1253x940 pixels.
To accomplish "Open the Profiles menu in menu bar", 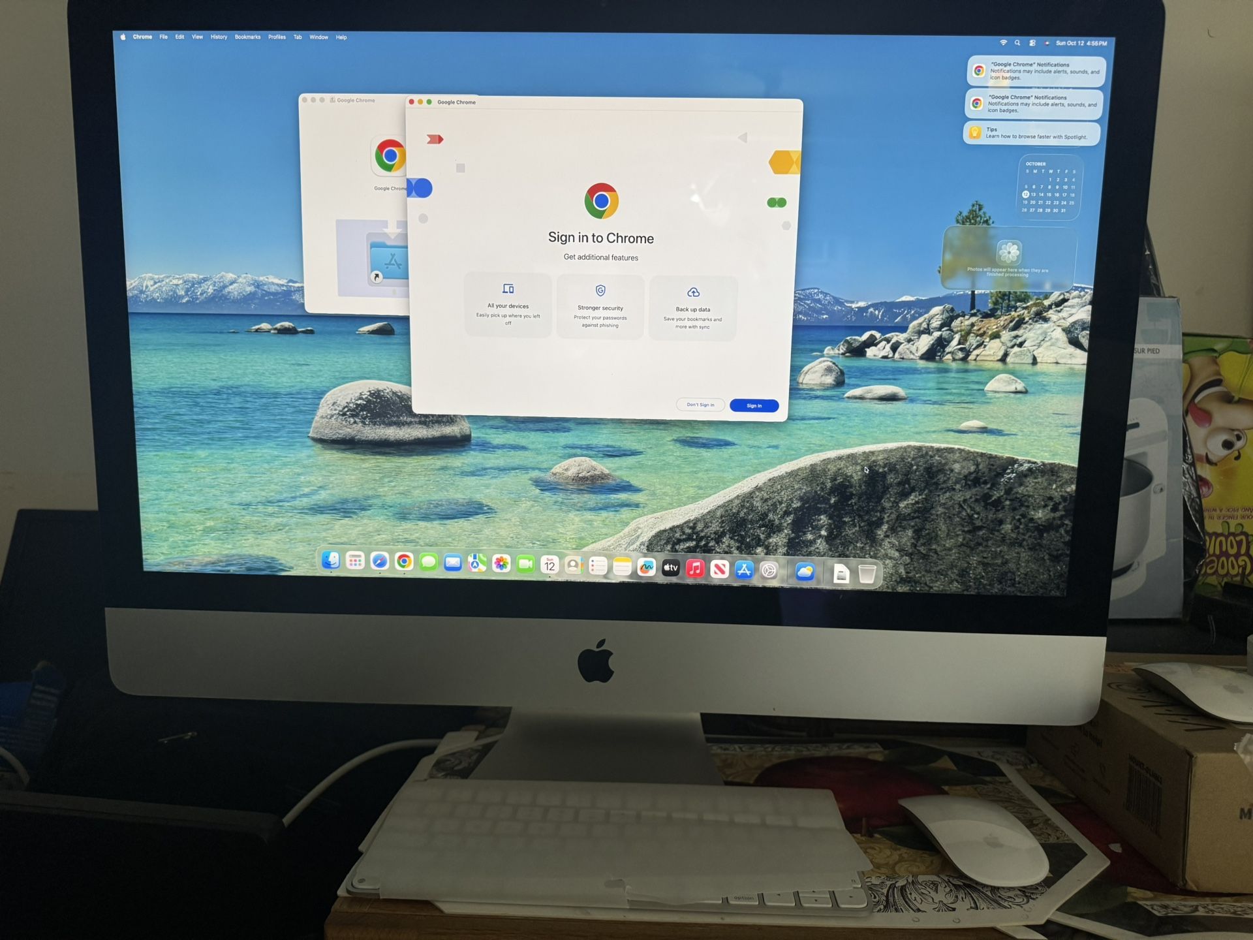I will pos(277,37).
